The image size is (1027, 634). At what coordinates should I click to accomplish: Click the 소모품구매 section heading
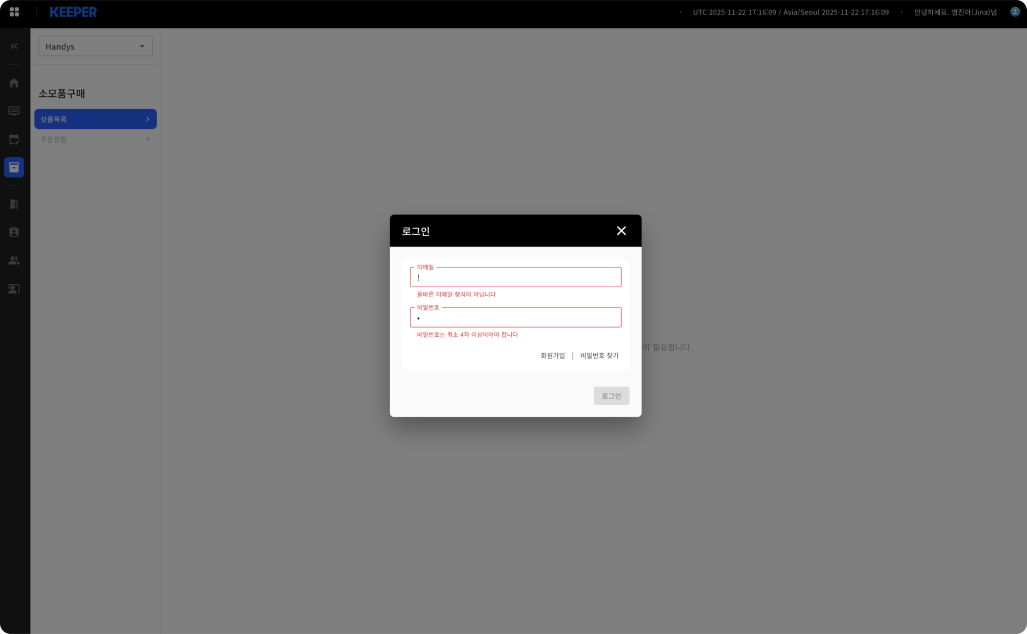tap(62, 94)
